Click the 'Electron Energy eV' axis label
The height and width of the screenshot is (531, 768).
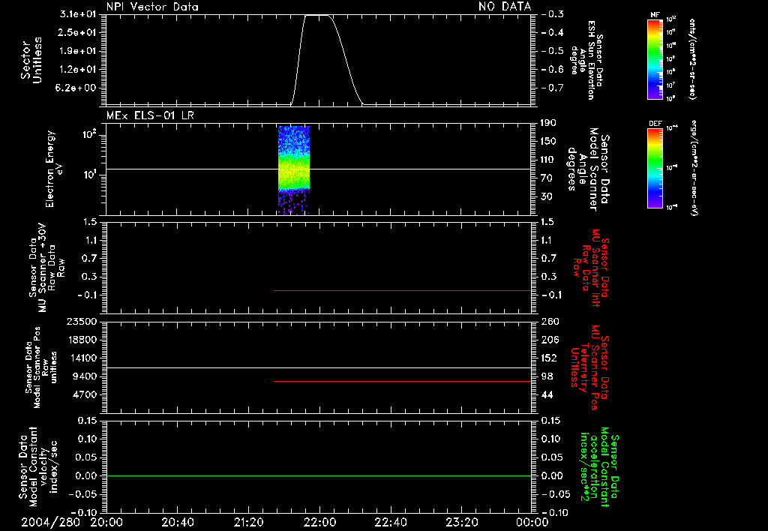[54, 169]
